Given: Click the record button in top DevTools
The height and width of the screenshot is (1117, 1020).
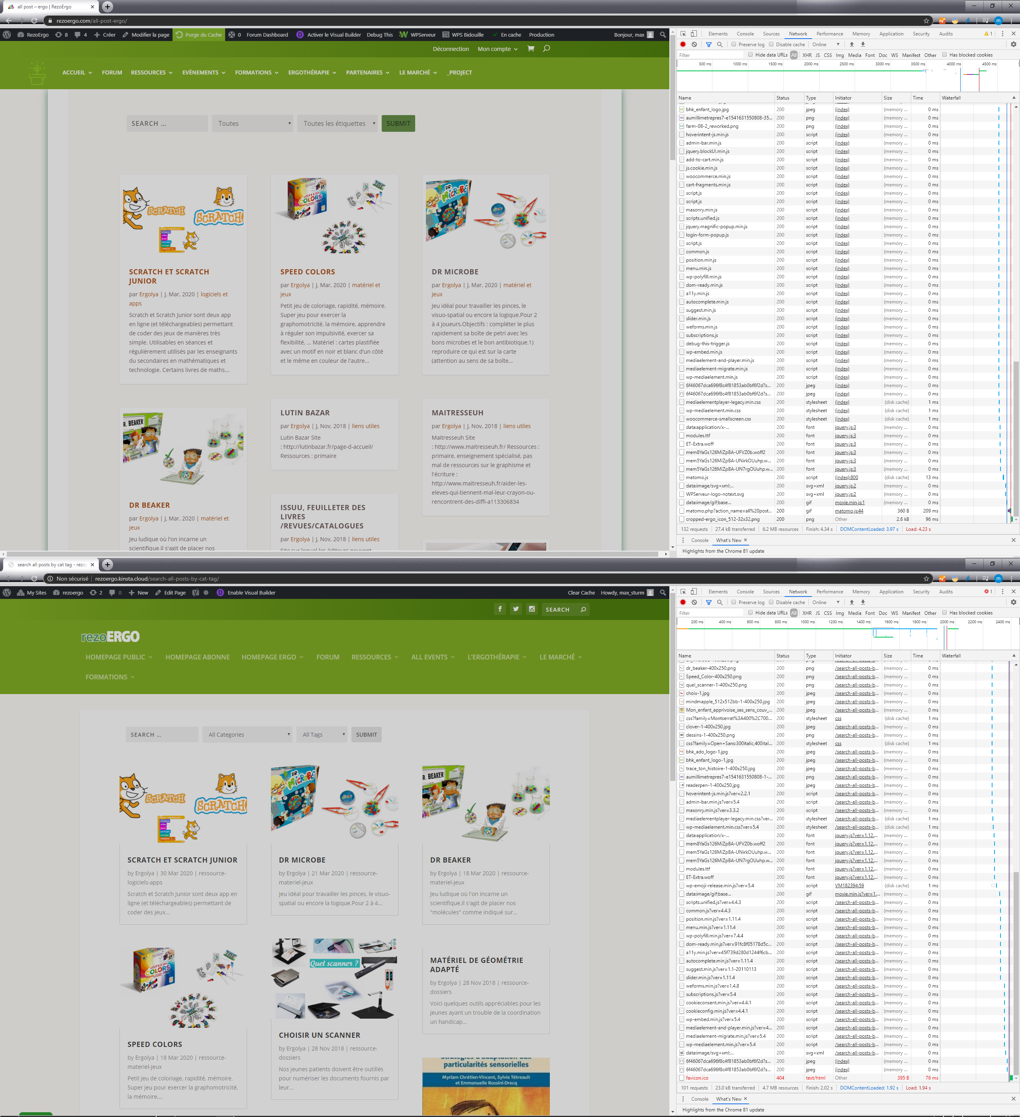Looking at the screenshot, I should [x=683, y=44].
